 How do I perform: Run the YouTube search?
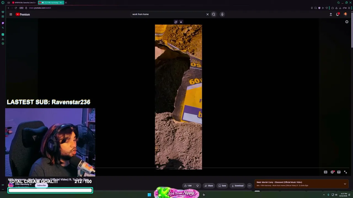(213, 14)
